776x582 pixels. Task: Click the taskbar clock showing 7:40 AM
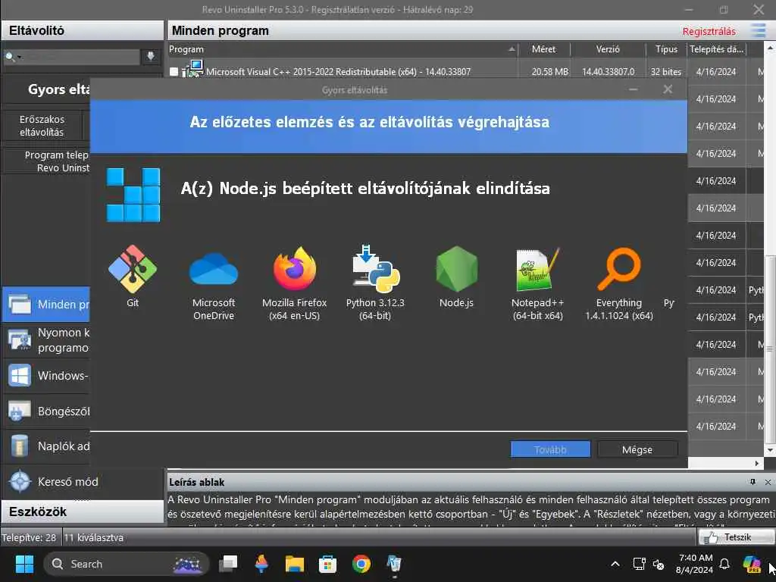695,564
